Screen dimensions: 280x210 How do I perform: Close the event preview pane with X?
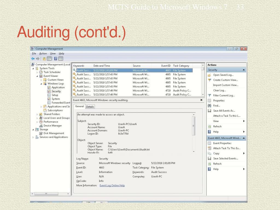coord(201,100)
